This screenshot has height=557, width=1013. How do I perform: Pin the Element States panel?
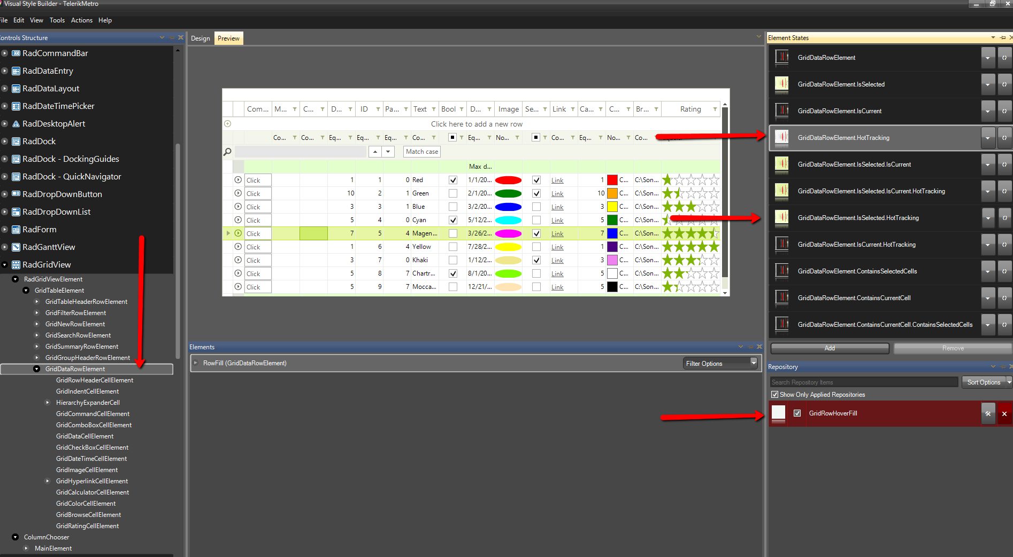pyautogui.click(x=1003, y=37)
